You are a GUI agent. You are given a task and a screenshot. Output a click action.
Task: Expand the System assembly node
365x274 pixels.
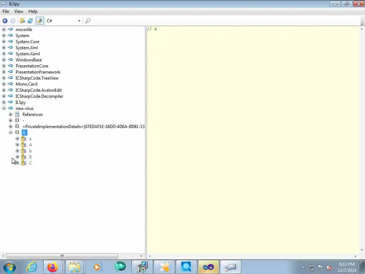coord(4,36)
